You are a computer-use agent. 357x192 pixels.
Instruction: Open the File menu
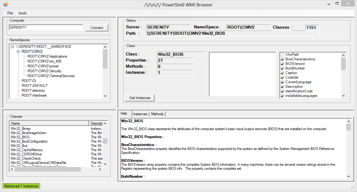10,13
